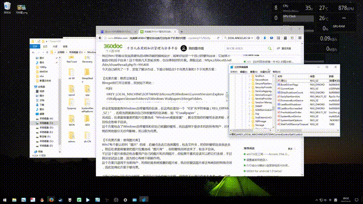Open the browser hamburger menu

click(x=299, y=38)
